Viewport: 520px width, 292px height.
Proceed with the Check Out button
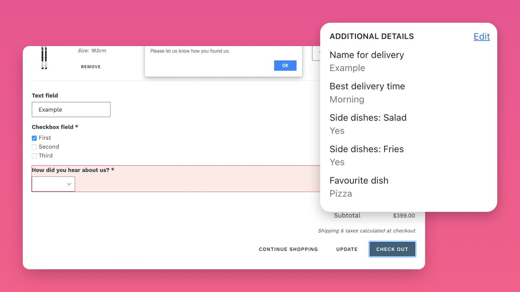[x=392, y=249]
